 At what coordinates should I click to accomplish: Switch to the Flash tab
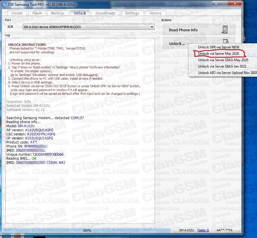pos(37,13)
